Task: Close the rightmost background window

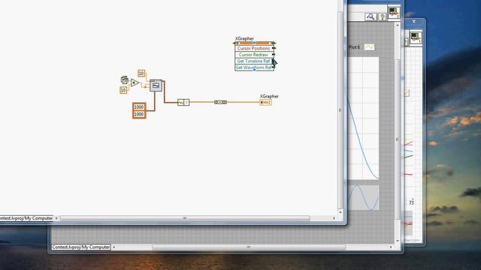Action: click(x=414, y=22)
